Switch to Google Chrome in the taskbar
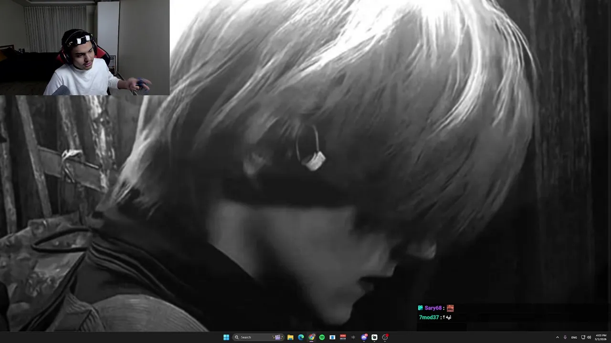The height and width of the screenshot is (343, 611). [x=311, y=337]
